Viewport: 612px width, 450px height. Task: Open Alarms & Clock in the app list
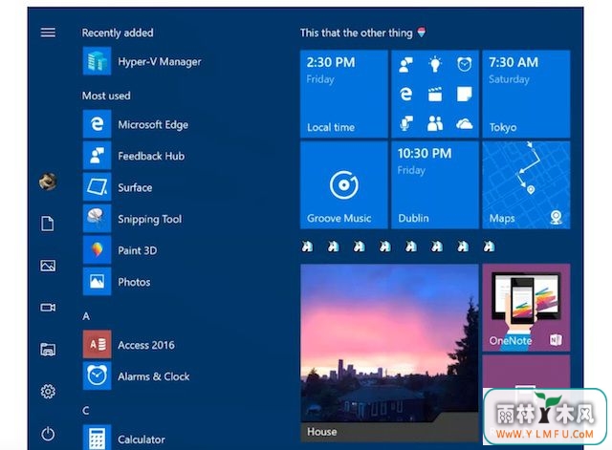(x=137, y=376)
